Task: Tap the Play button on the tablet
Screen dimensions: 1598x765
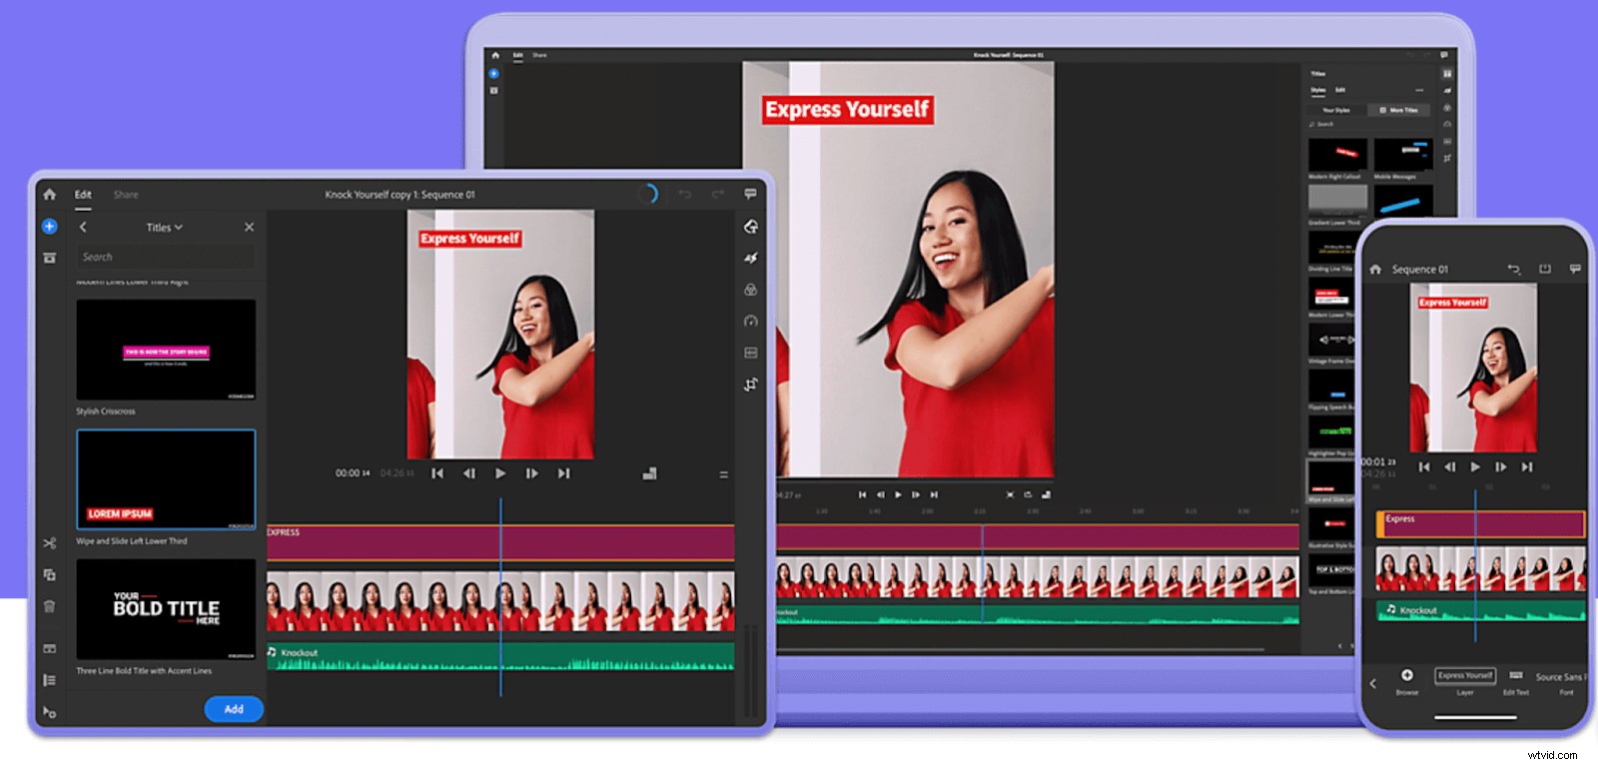Action: (500, 473)
